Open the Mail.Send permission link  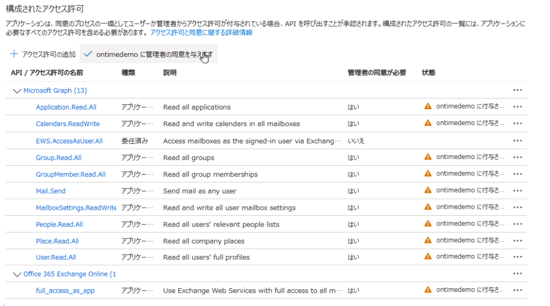50,191
